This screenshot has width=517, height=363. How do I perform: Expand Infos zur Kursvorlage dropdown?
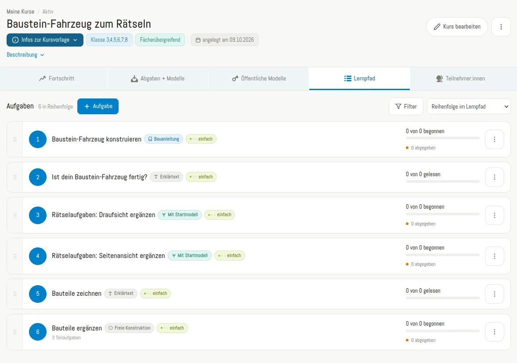pyautogui.click(x=45, y=40)
